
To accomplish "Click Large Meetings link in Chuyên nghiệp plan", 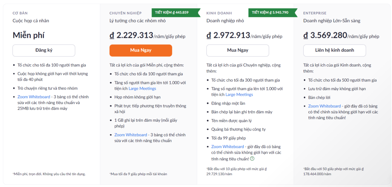I will (x=142, y=89).
